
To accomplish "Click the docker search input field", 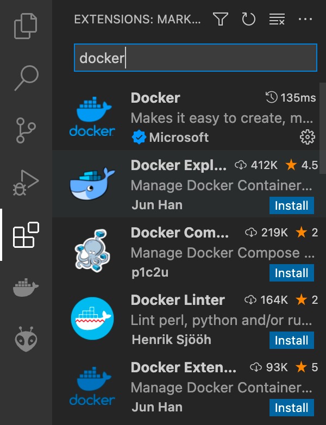I will [196, 58].
